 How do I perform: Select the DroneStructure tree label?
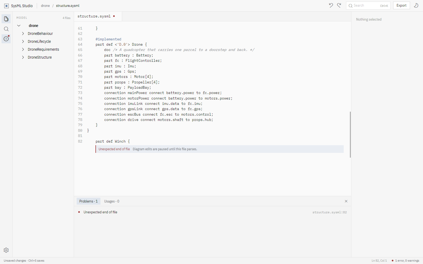pyautogui.click(x=40, y=57)
